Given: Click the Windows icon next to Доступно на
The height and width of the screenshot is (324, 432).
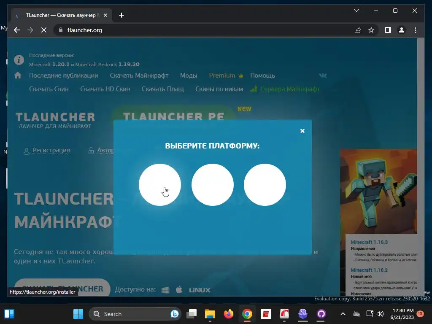Looking at the screenshot, I should coord(165,290).
